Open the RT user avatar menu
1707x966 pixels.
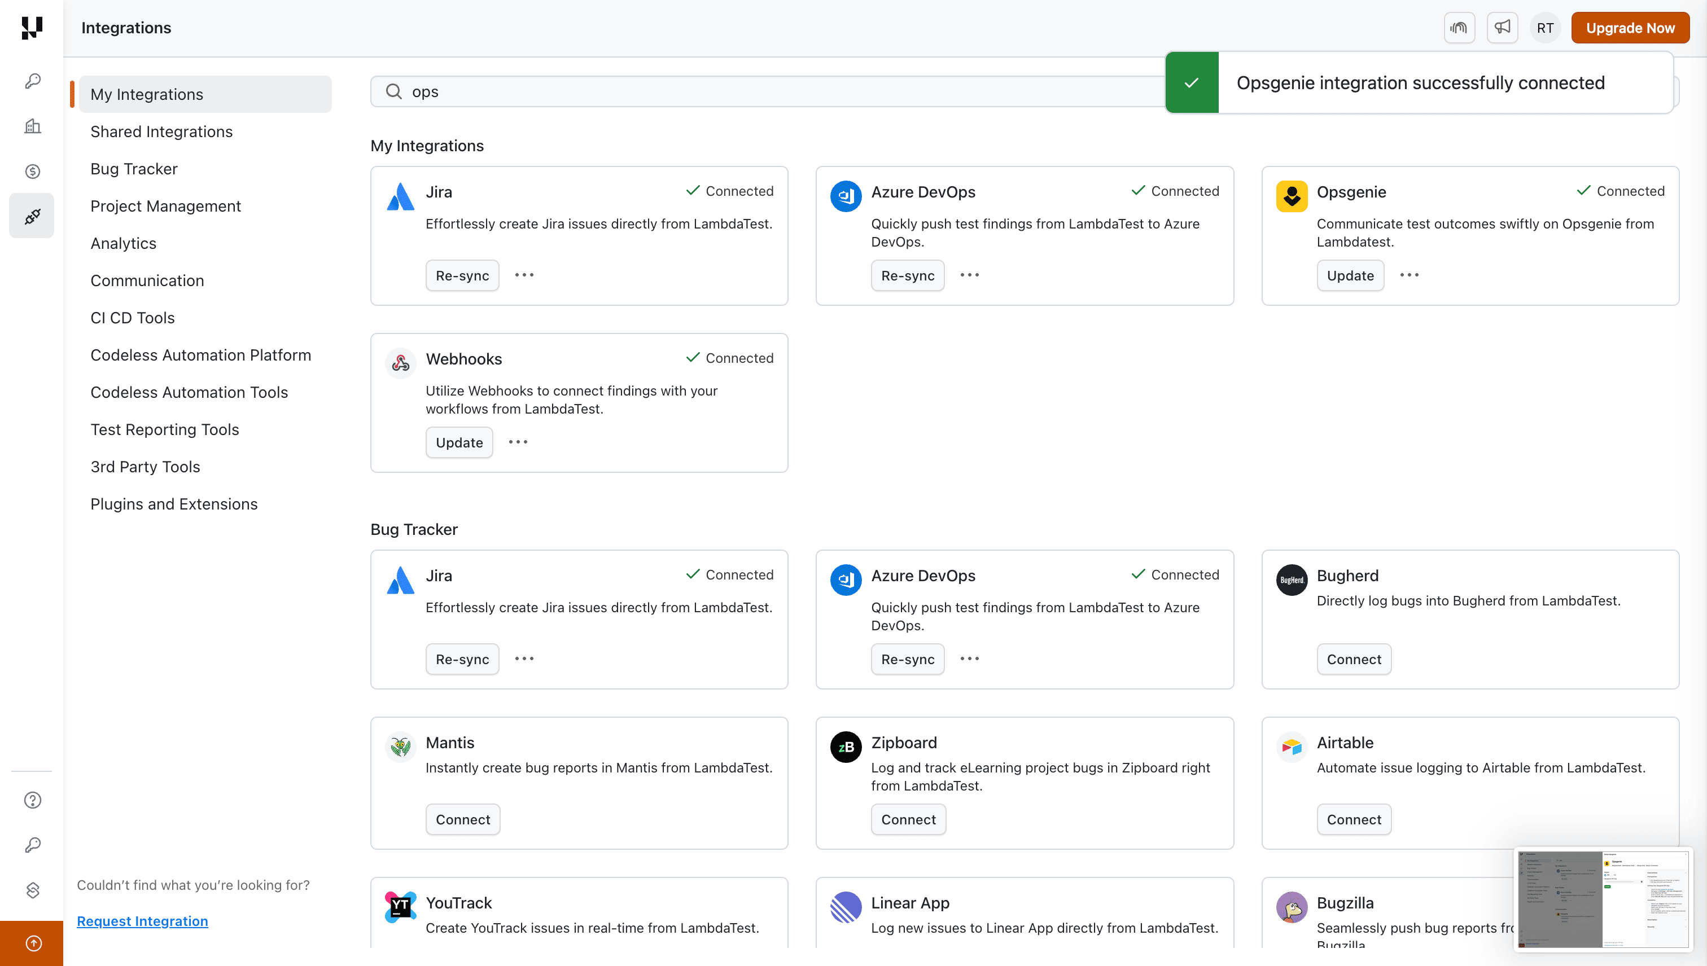(x=1544, y=27)
